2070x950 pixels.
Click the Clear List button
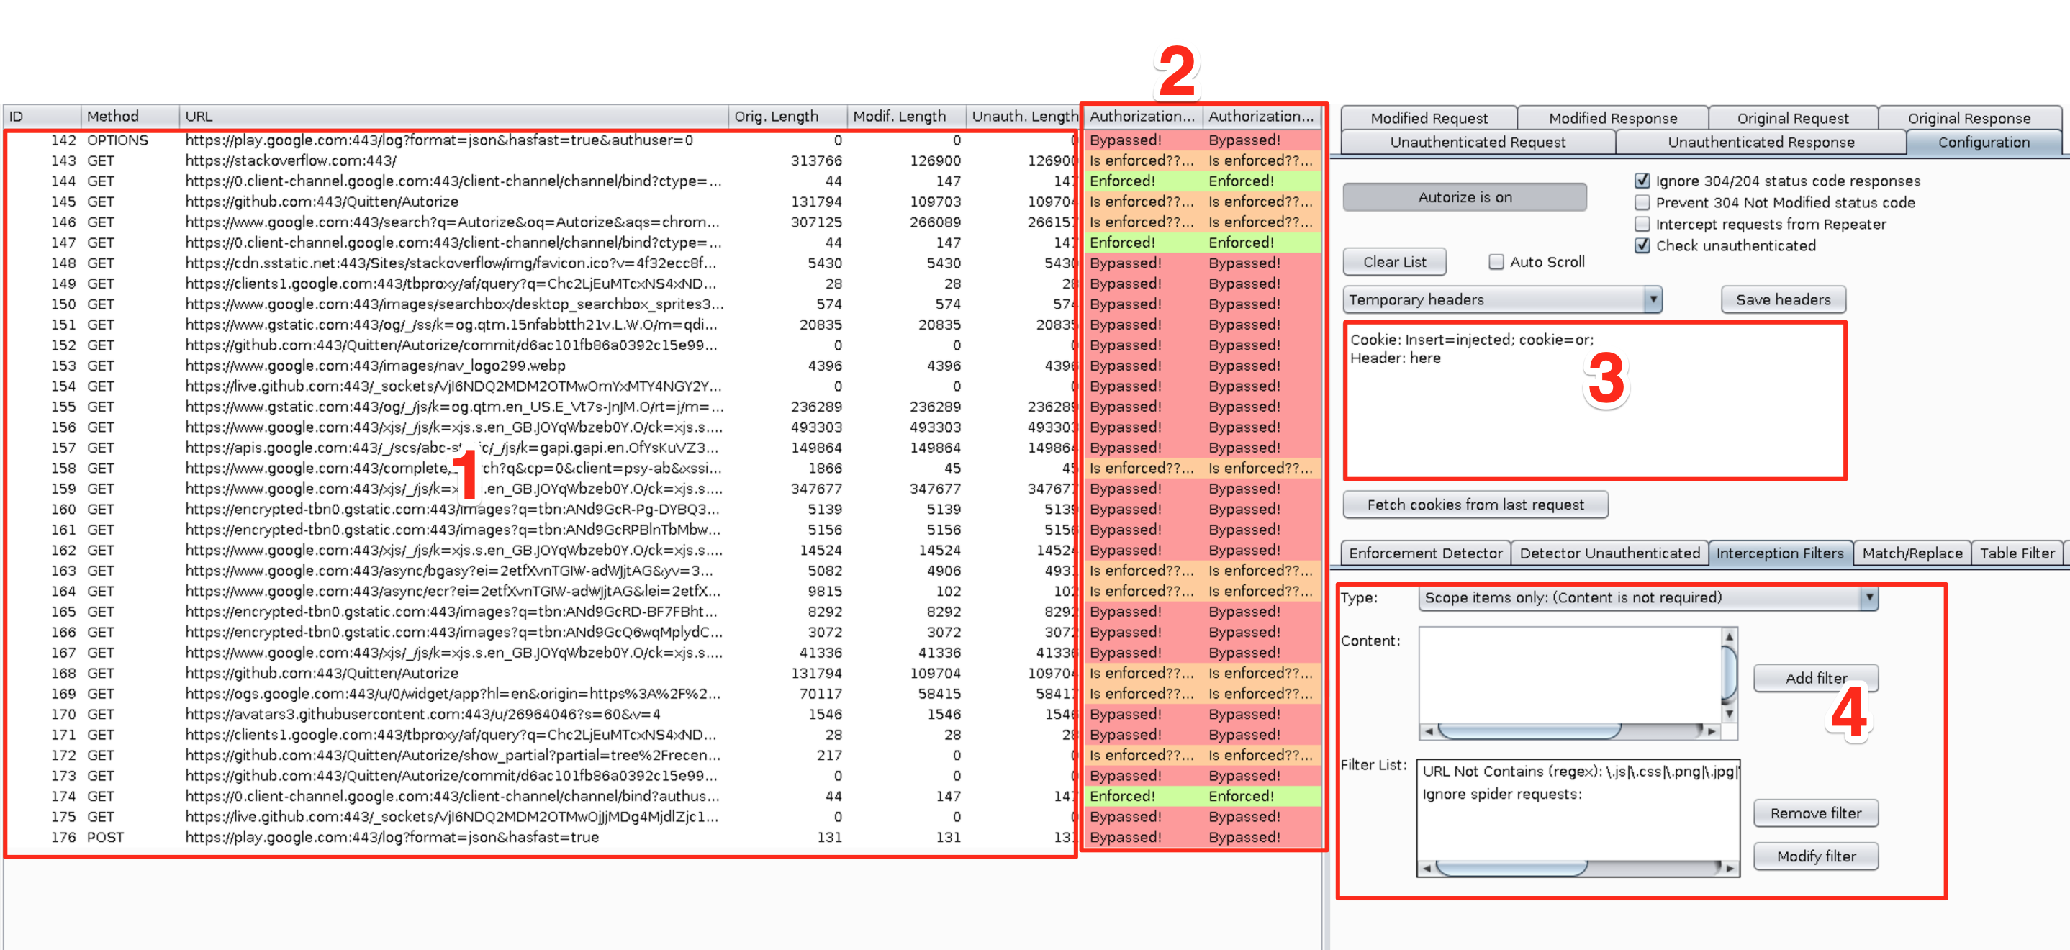click(1394, 262)
